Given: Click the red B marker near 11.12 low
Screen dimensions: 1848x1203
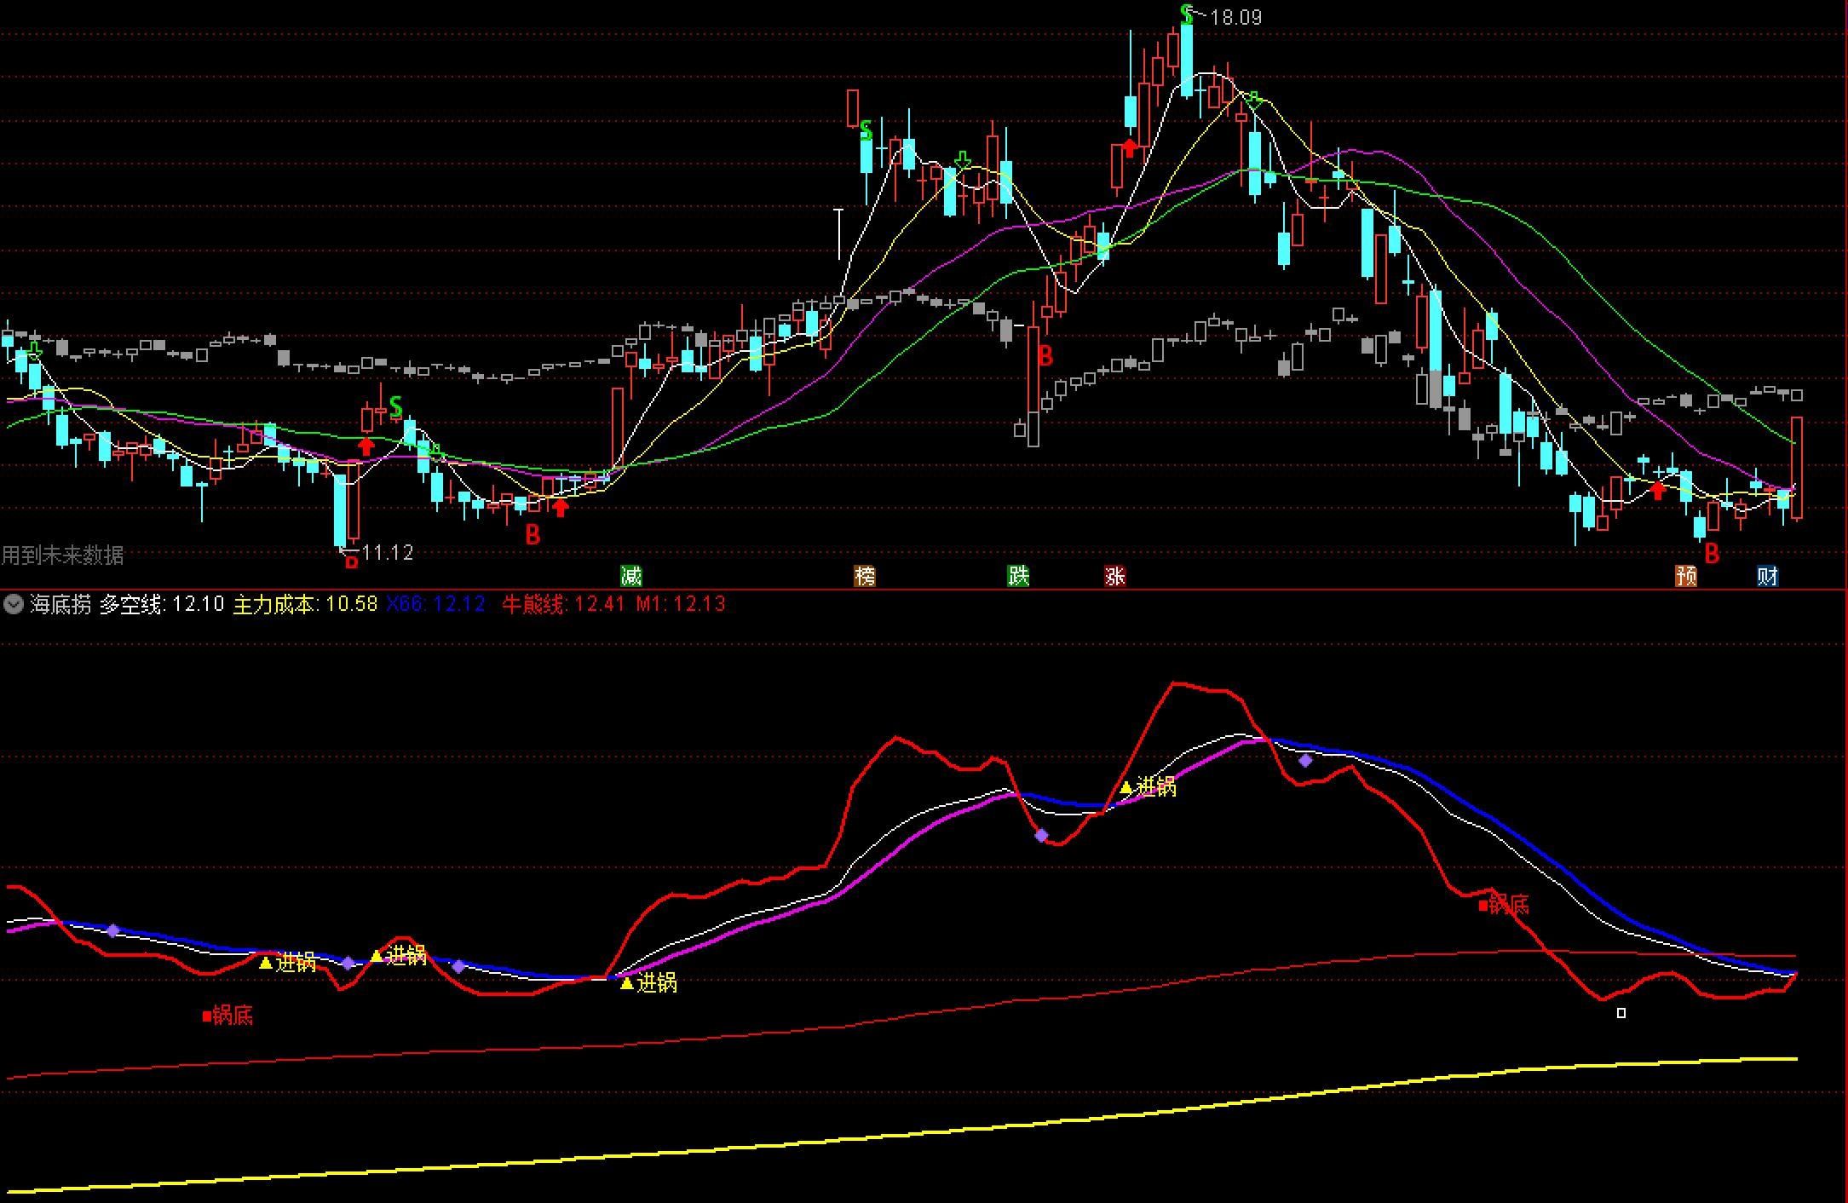Looking at the screenshot, I should click(351, 562).
